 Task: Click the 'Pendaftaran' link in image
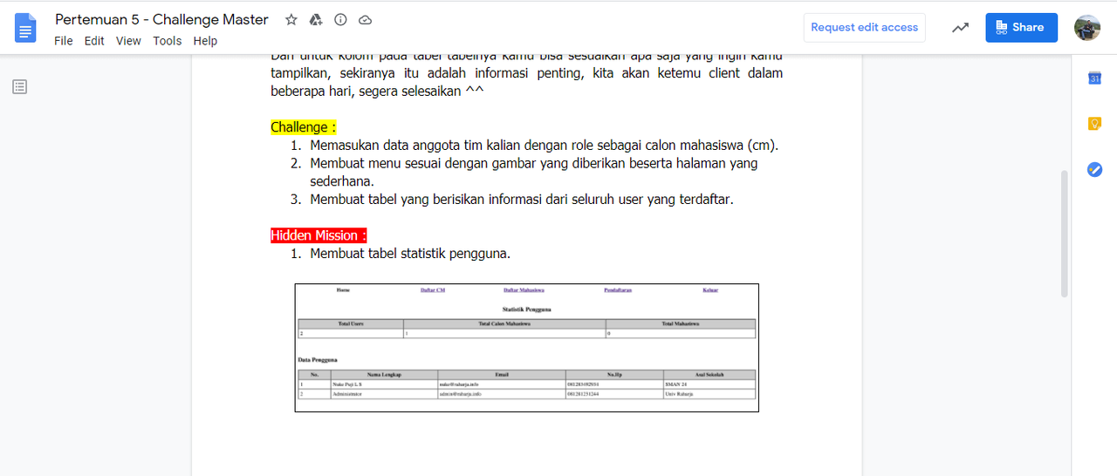(618, 289)
